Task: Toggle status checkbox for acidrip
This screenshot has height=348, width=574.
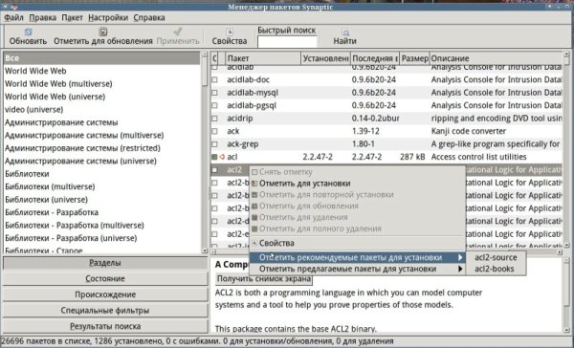Action: click(x=214, y=119)
